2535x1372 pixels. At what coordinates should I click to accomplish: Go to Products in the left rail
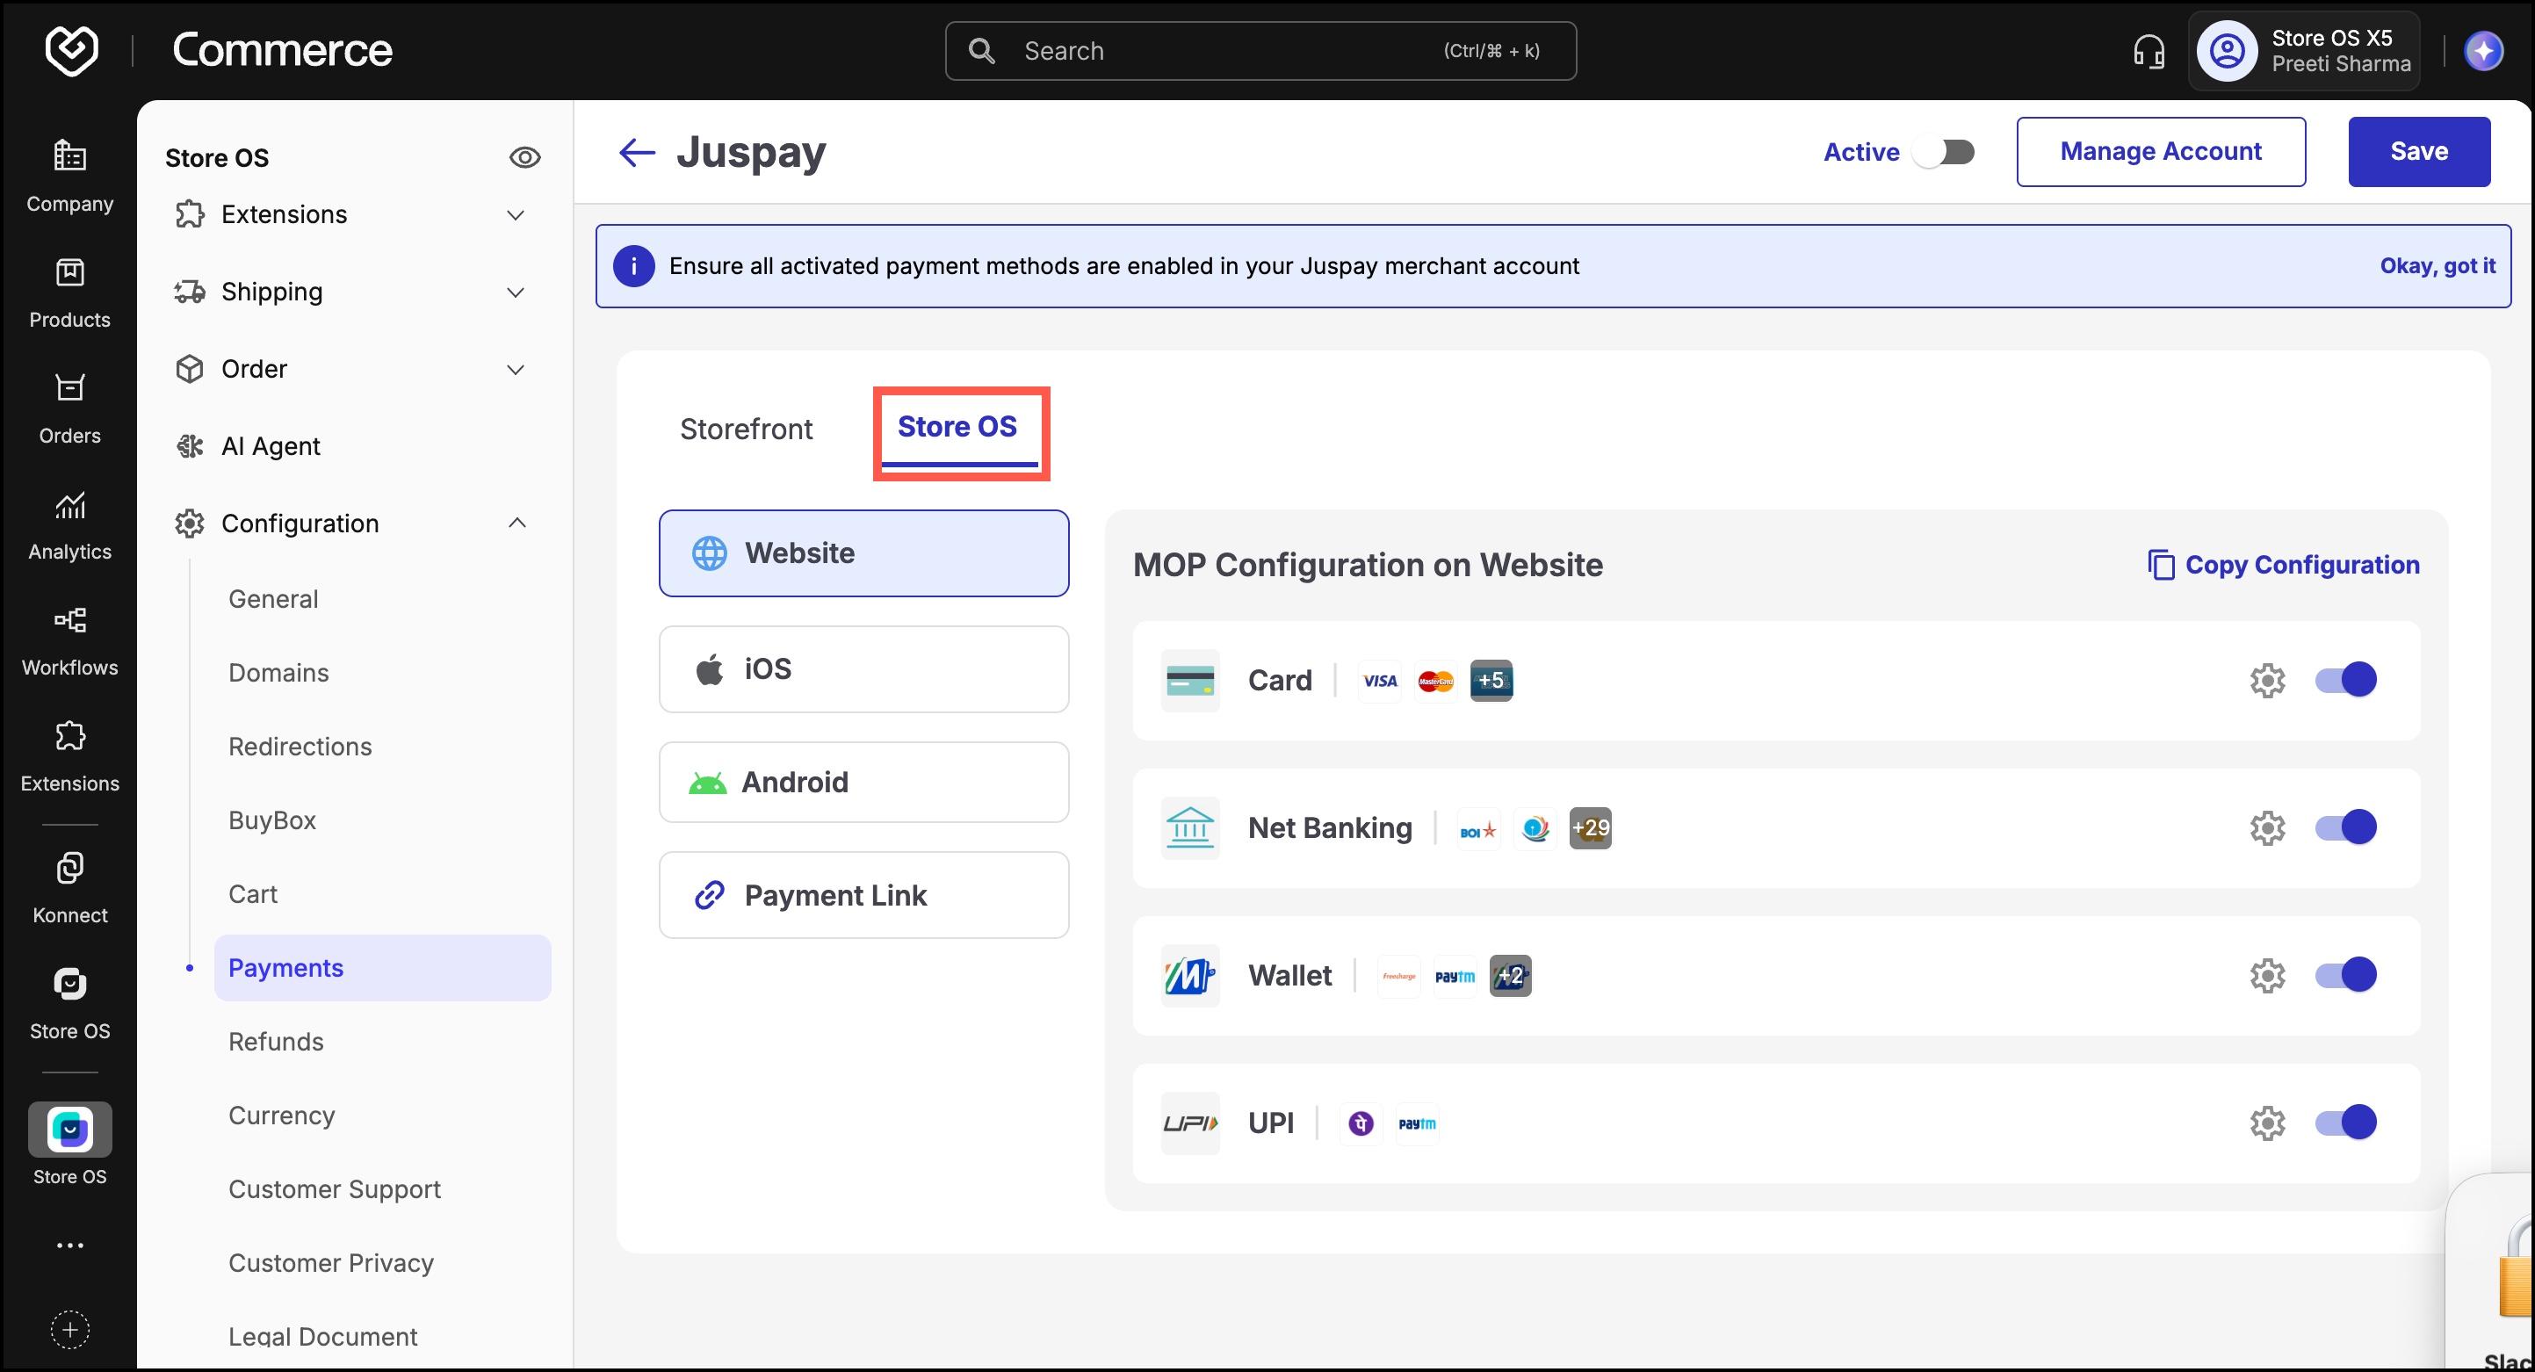[70, 292]
